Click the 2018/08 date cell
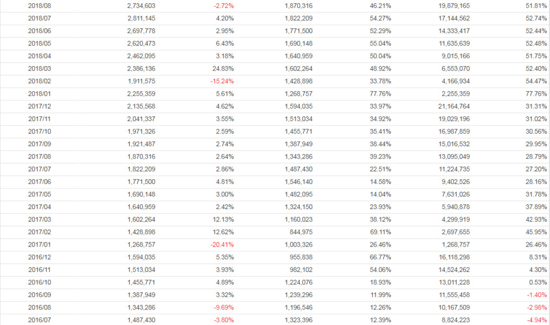This screenshot has height=325, width=550. pos(40,6)
